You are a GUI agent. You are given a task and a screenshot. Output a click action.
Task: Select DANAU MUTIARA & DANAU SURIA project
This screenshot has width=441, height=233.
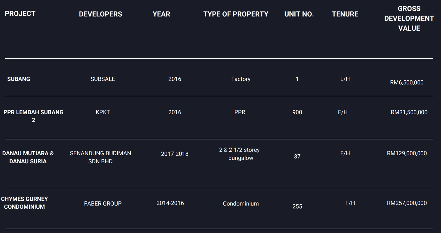(x=28, y=157)
